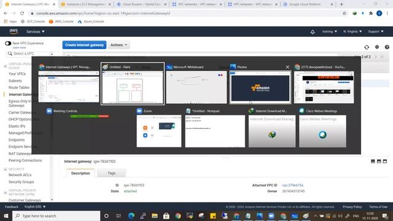Show hidden system tray icons
393x221 pixels.
click(x=315, y=215)
